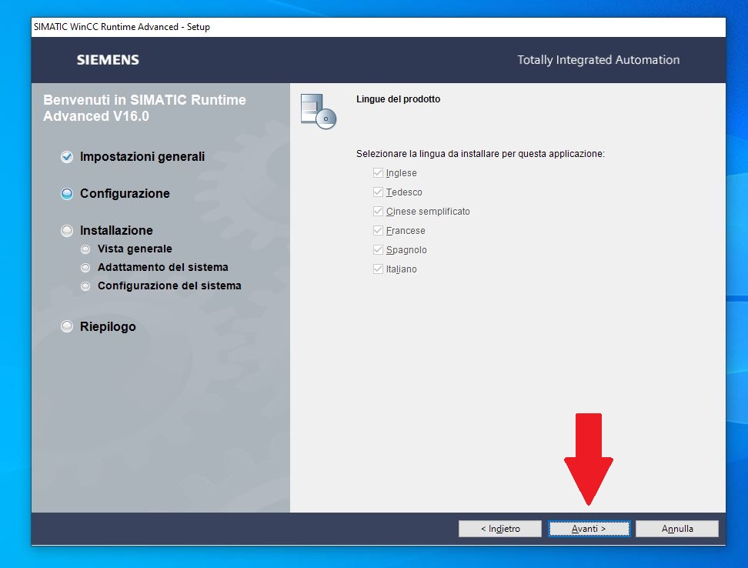Click the Totally Integrated Automation text
748x568 pixels.
pyautogui.click(x=598, y=59)
